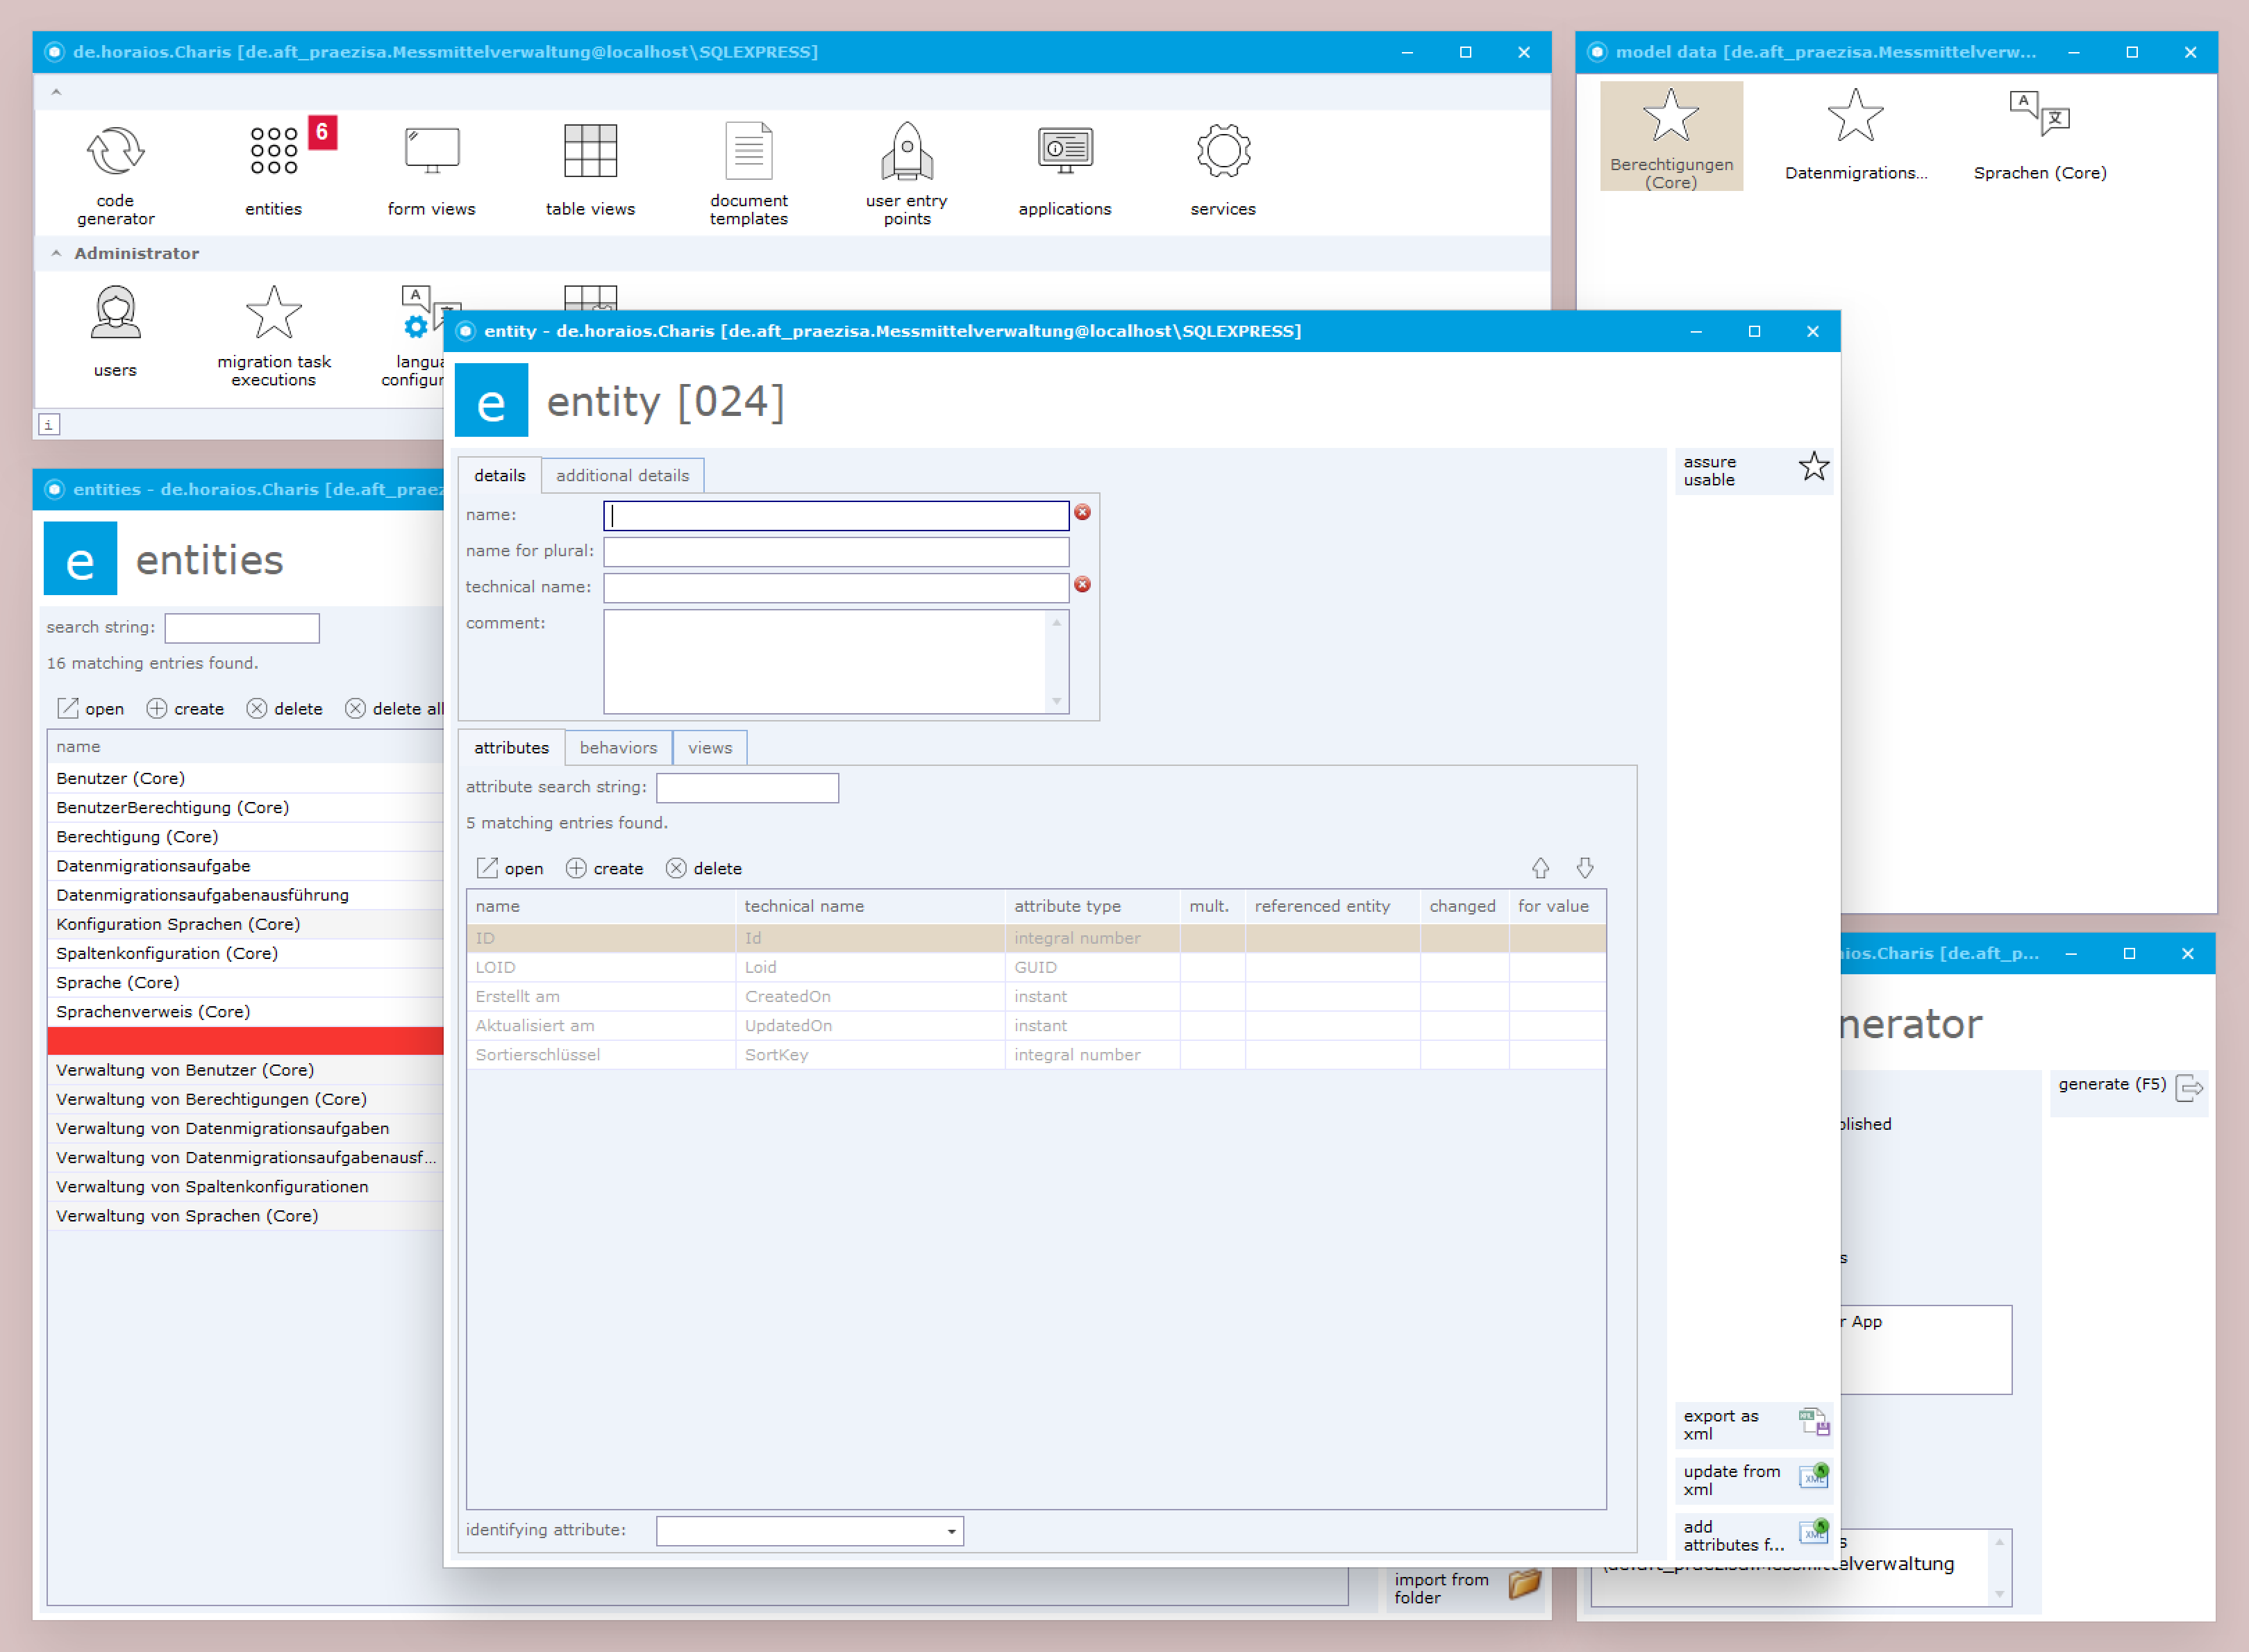Select Berechtigungen (Core) in model data window
Image resolution: width=2249 pixels, height=1652 pixels.
(x=1671, y=136)
